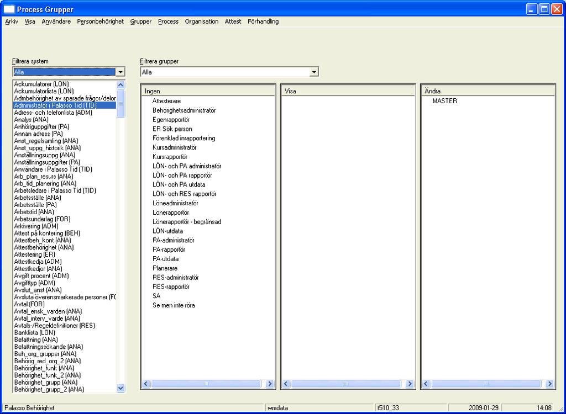
Task: Select Egenrapportör group
Action: click(x=171, y=120)
